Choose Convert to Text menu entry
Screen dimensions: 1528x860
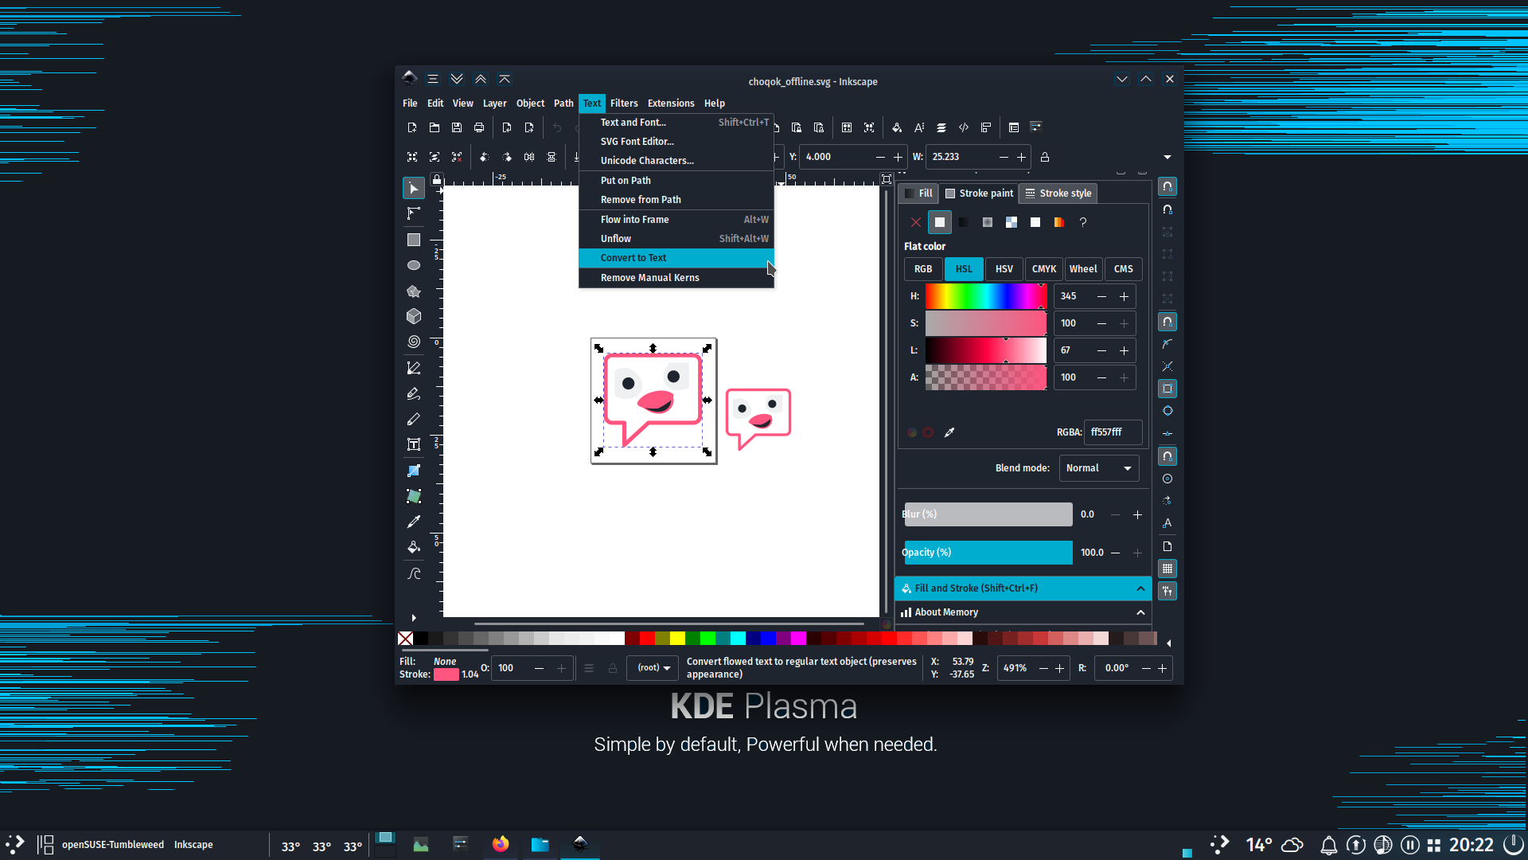point(676,258)
